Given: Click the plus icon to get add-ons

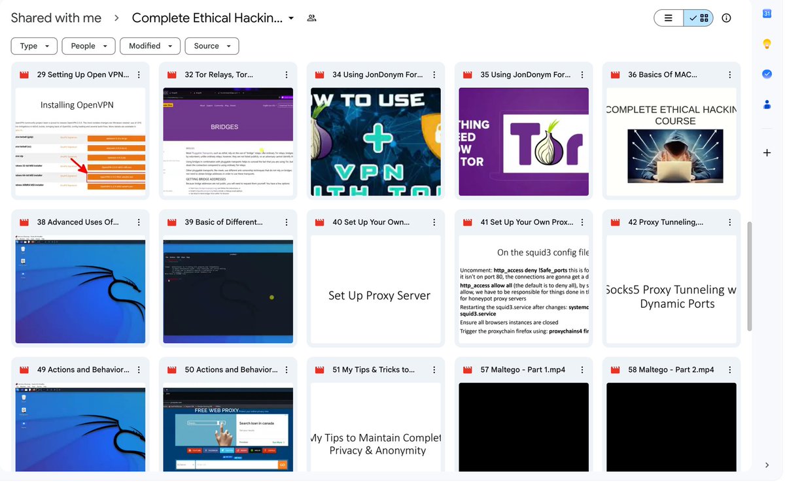Looking at the screenshot, I should click(767, 153).
